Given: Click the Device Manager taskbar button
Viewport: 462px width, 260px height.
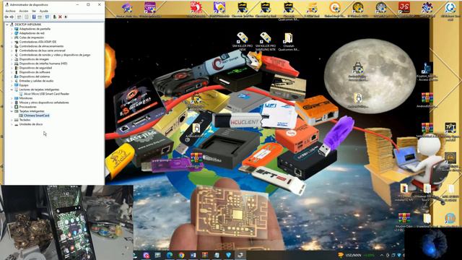Looking at the screenshot, I should (x=240, y=255).
